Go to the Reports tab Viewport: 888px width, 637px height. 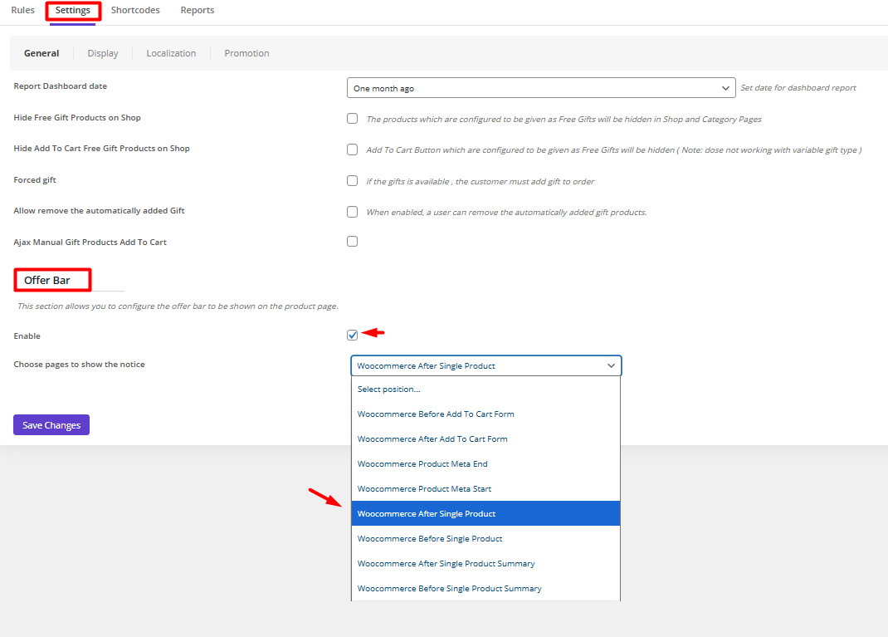(197, 10)
